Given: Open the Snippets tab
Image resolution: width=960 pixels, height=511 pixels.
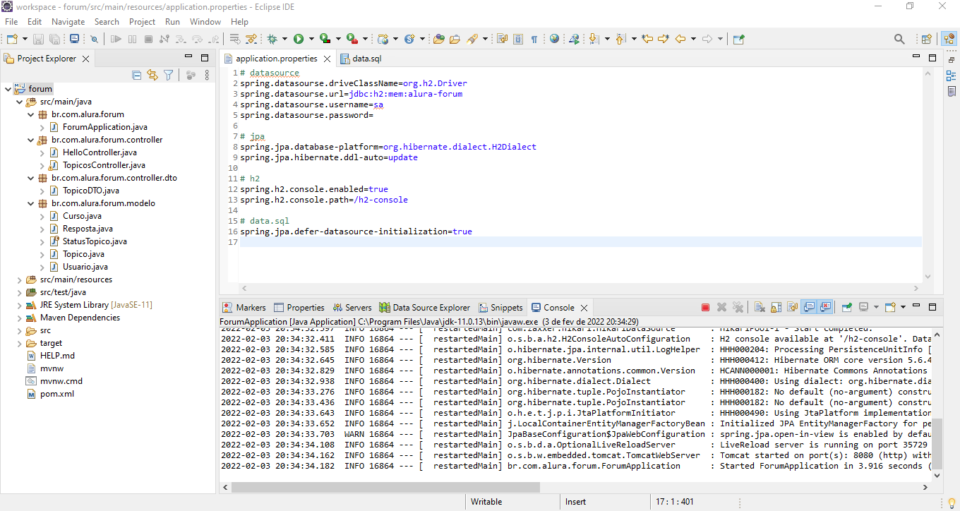Looking at the screenshot, I should tap(501, 308).
